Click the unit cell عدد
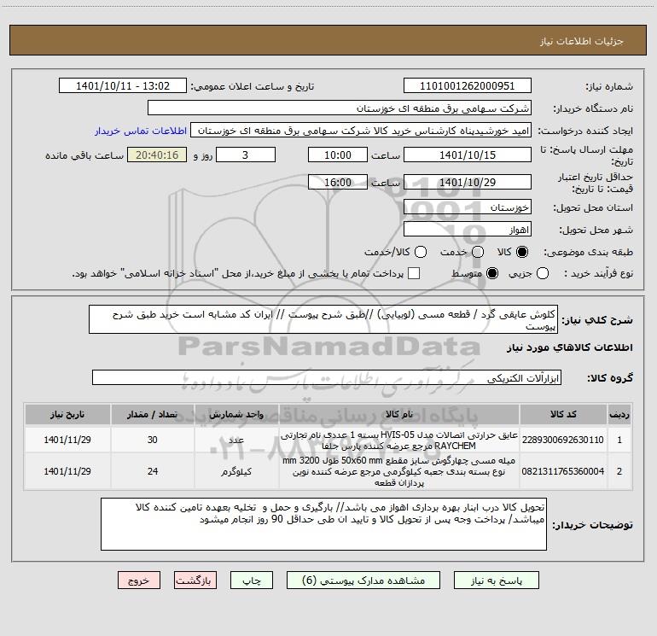 click(x=236, y=440)
